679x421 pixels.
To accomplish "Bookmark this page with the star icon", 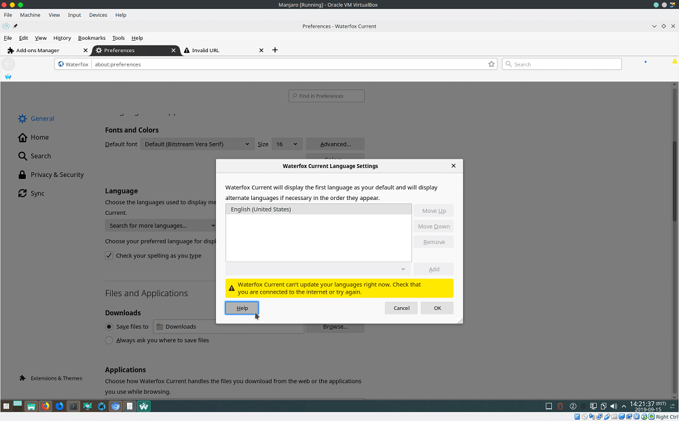I will pyautogui.click(x=492, y=64).
